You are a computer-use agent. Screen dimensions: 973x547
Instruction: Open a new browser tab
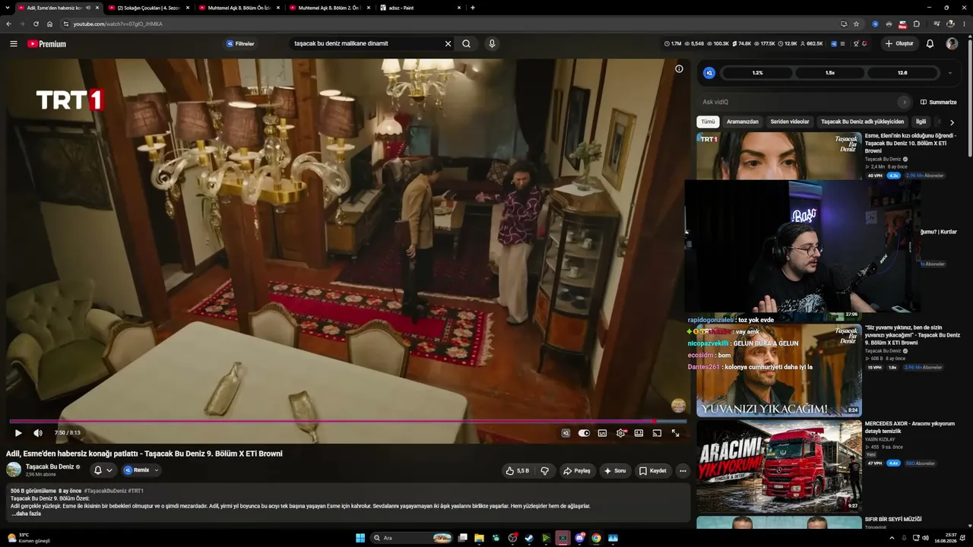473,8
